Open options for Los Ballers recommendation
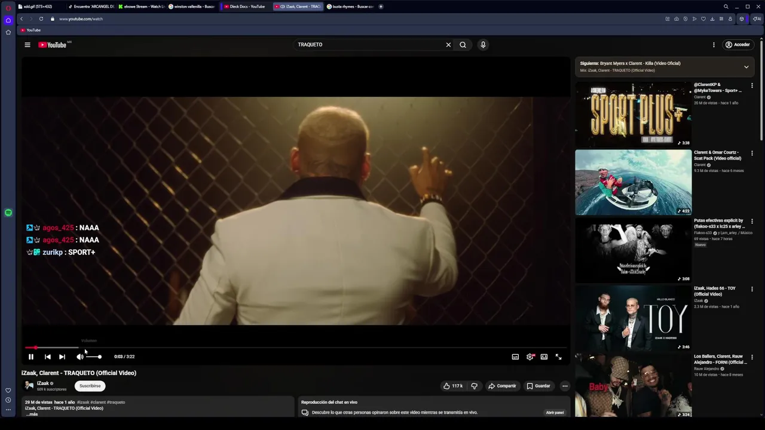The width and height of the screenshot is (765, 430). (752, 357)
